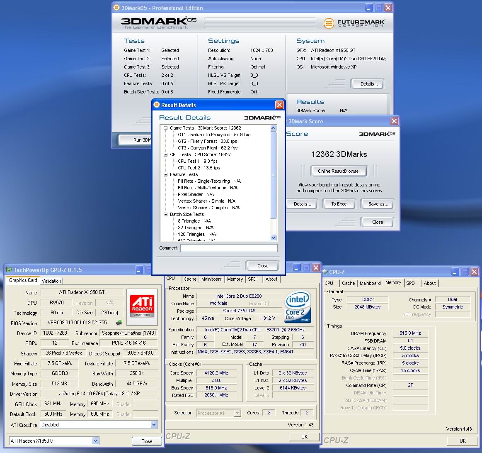This screenshot has width=482, height=453.
Task: Close the CPU-Z processor window with X
Action: pos(316,268)
